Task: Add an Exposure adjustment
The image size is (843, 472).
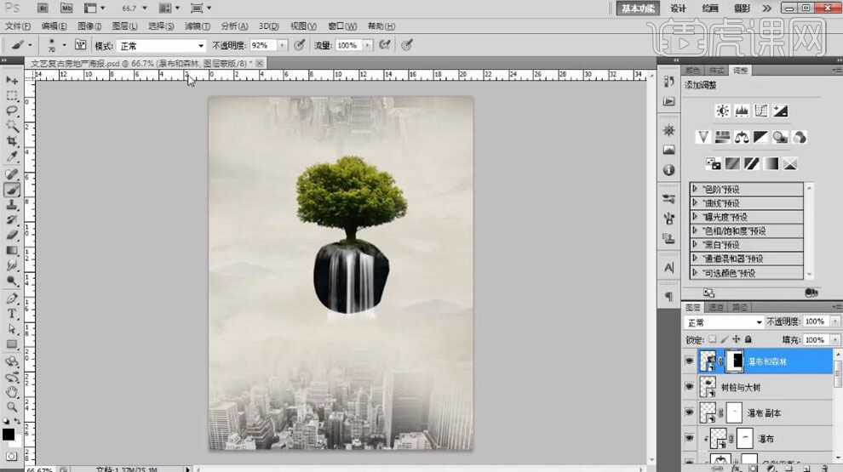Action: (780, 111)
